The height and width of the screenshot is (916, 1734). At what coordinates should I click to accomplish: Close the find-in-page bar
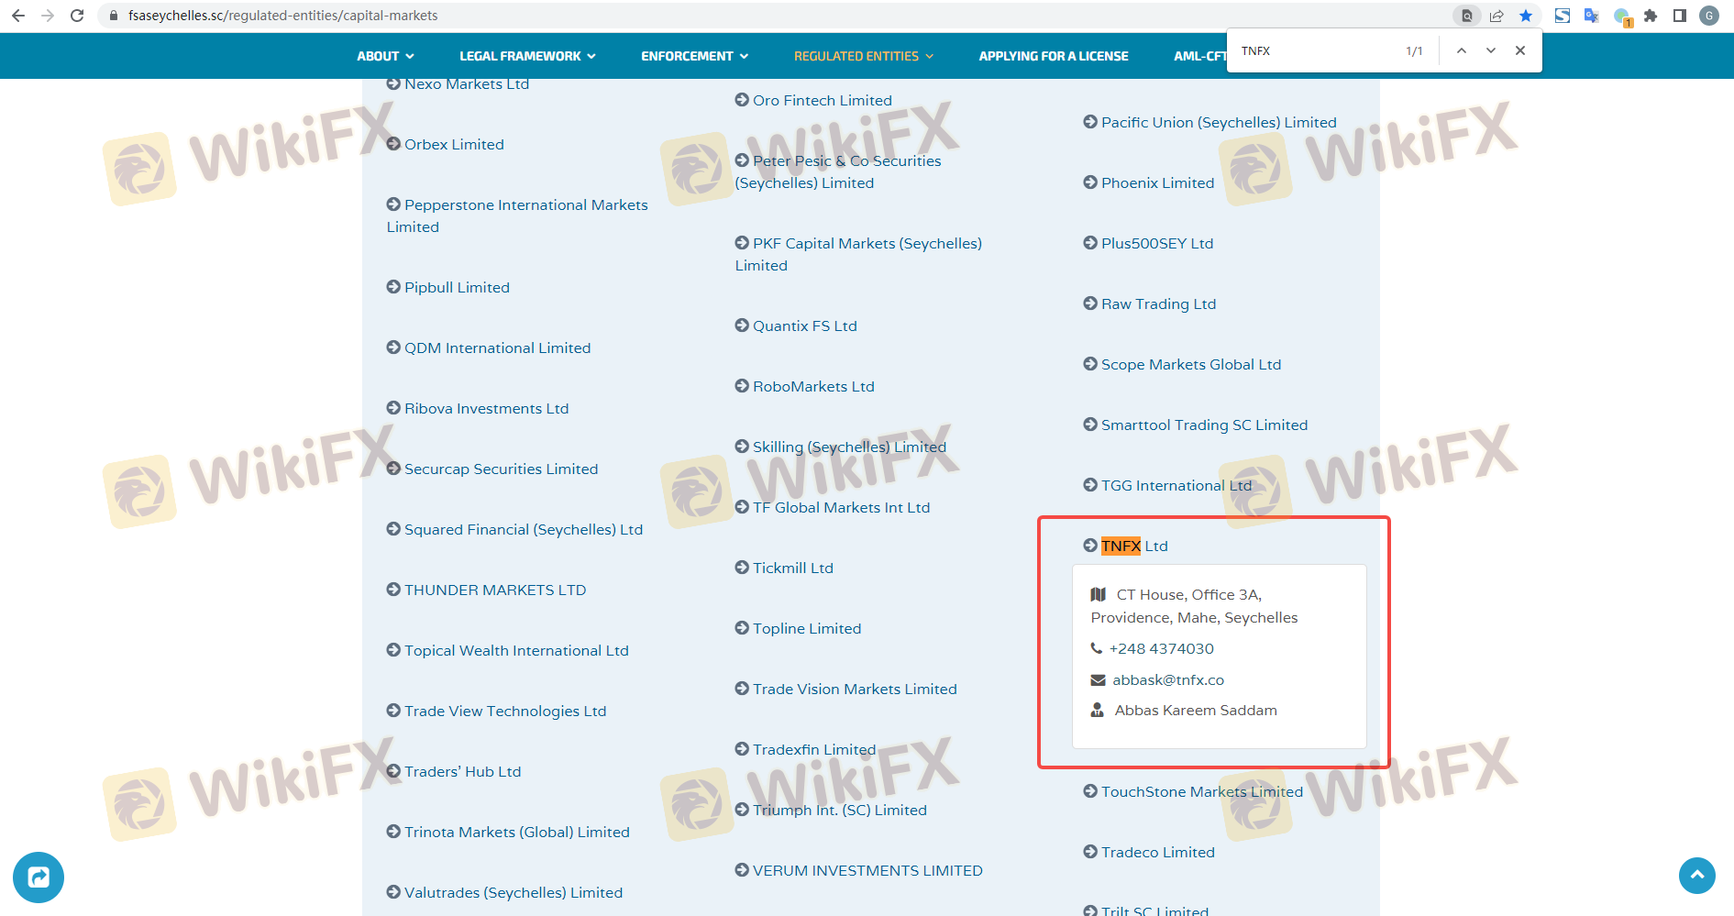tap(1520, 50)
